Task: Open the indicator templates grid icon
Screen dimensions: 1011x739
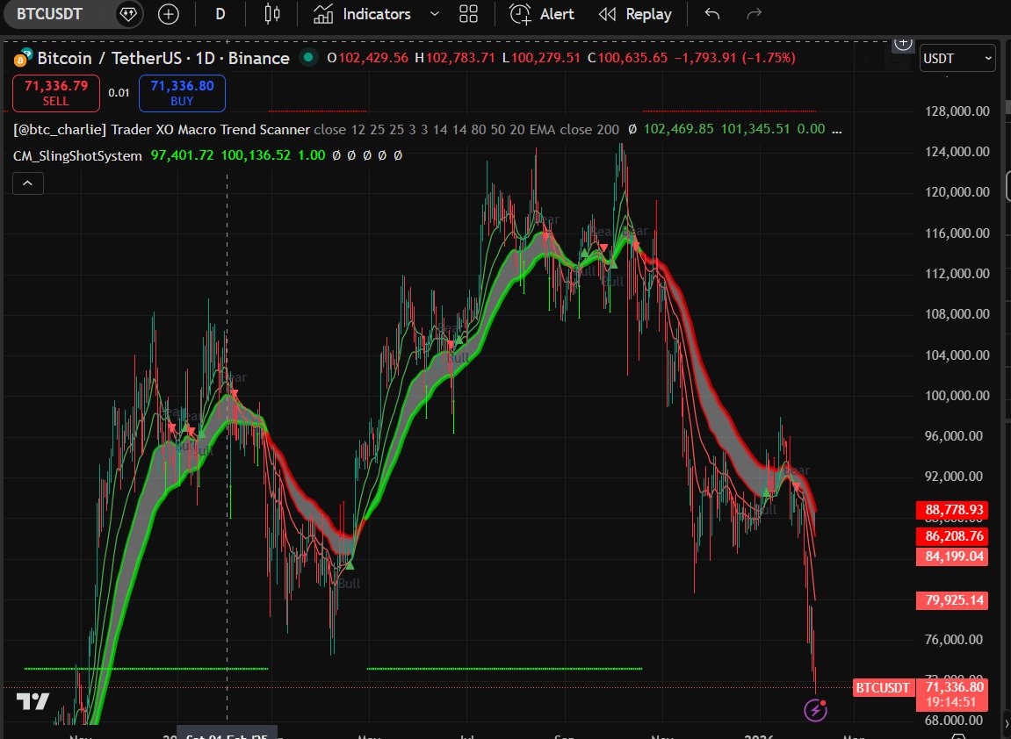Action: (x=469, y=14)
